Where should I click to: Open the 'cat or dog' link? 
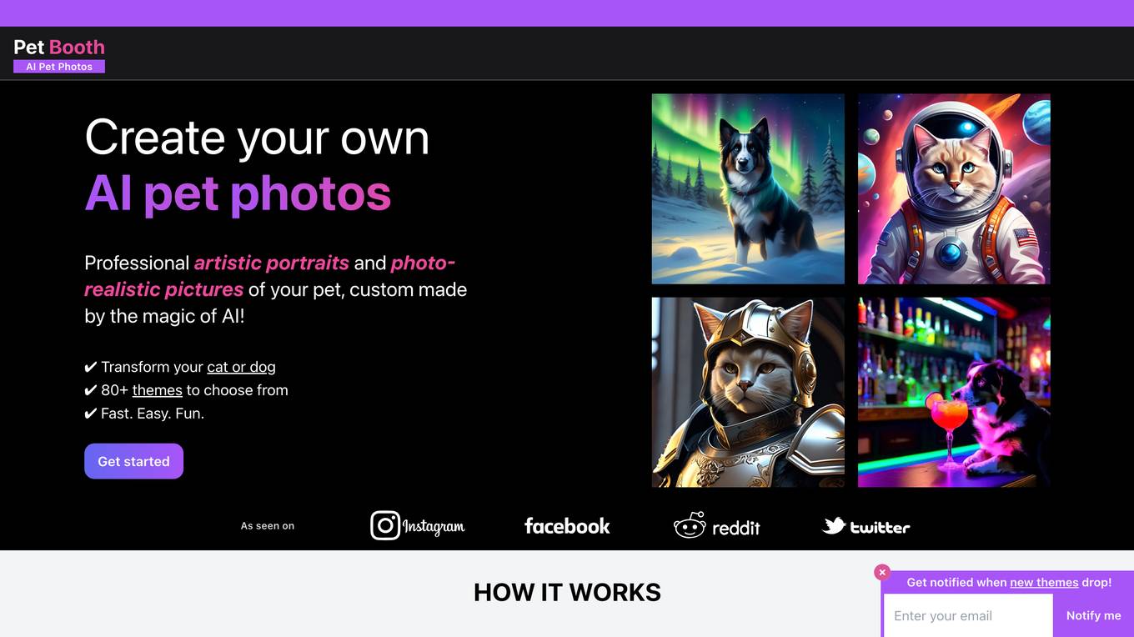pyautogui.click(x=241, y=367)
